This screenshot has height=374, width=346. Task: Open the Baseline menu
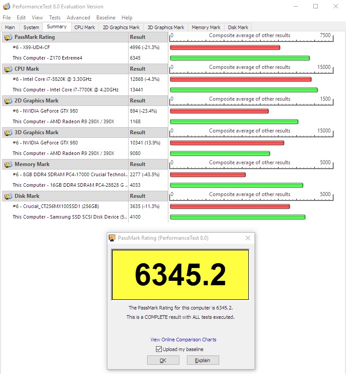(106, 17)
